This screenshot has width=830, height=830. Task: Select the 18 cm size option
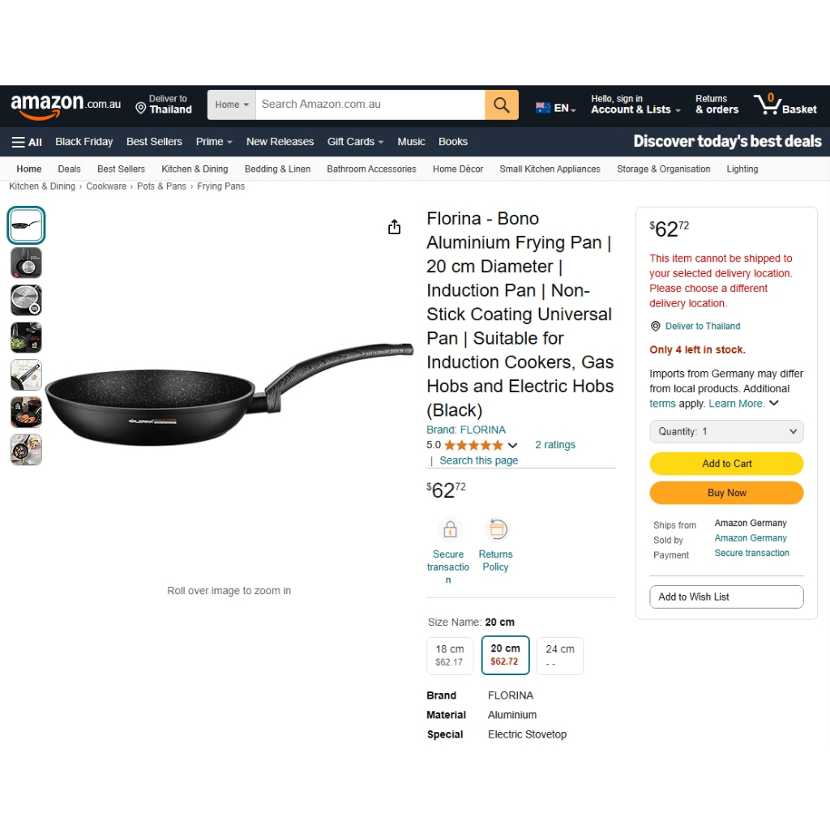pyautogui.click(x=449, y=655)
